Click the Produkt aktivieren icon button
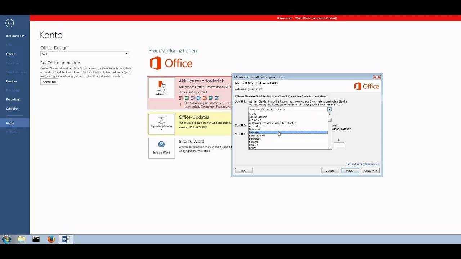 point(161,88)
